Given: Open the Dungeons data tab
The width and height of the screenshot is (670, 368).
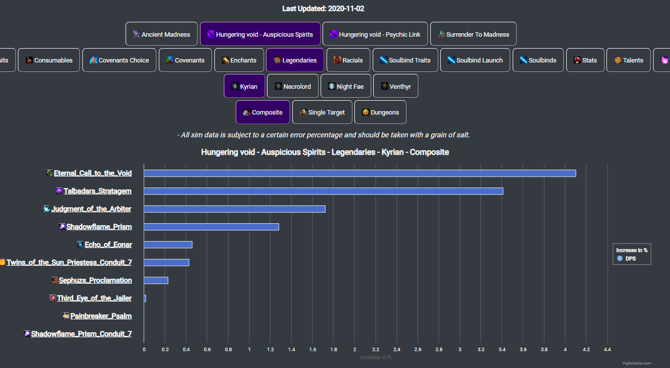Looking at the screenshot, I should pyautogui.click(x=380, y=112).
